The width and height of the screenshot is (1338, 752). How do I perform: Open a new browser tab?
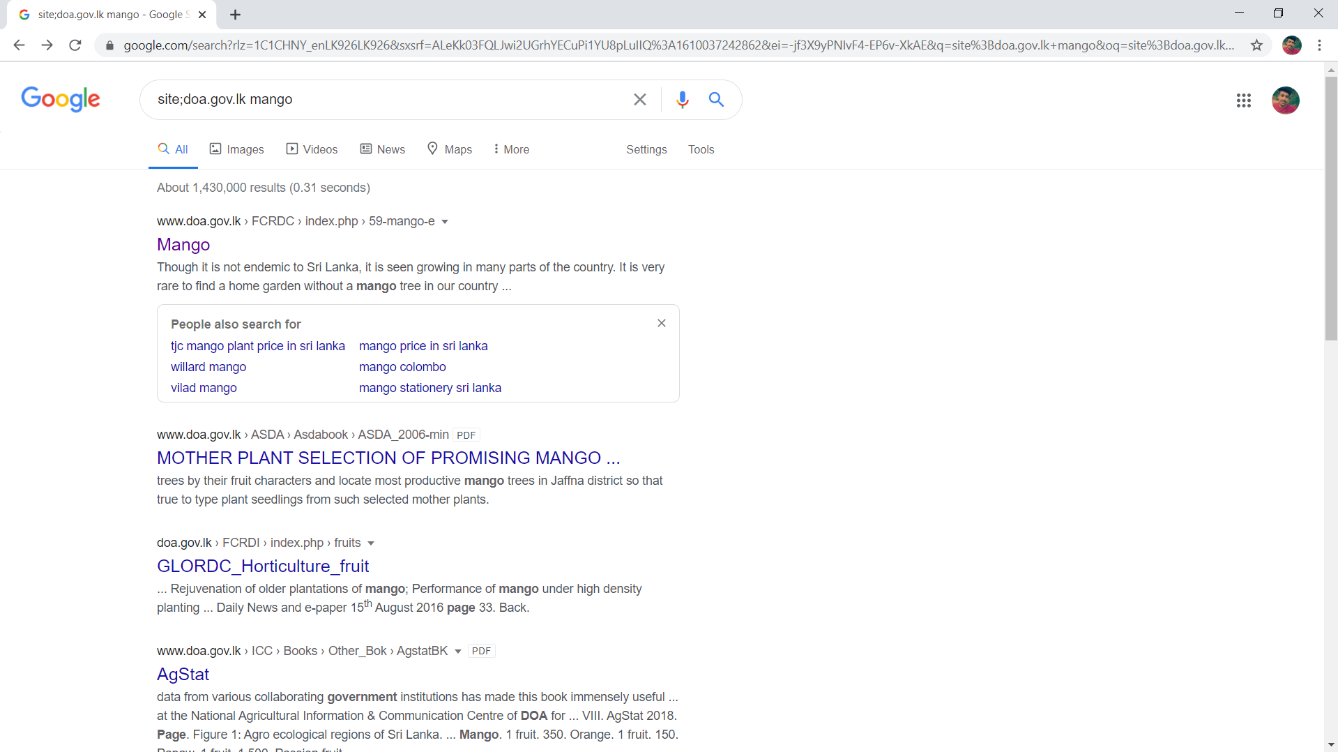236,15
